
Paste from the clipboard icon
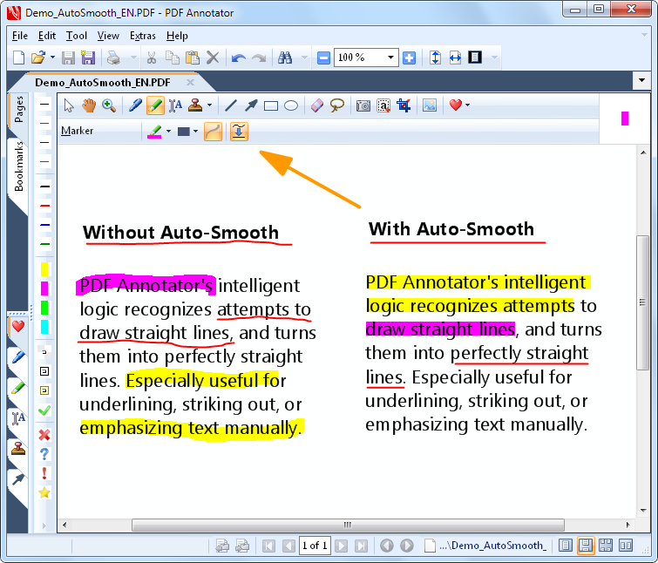click(x=193, y=58)
